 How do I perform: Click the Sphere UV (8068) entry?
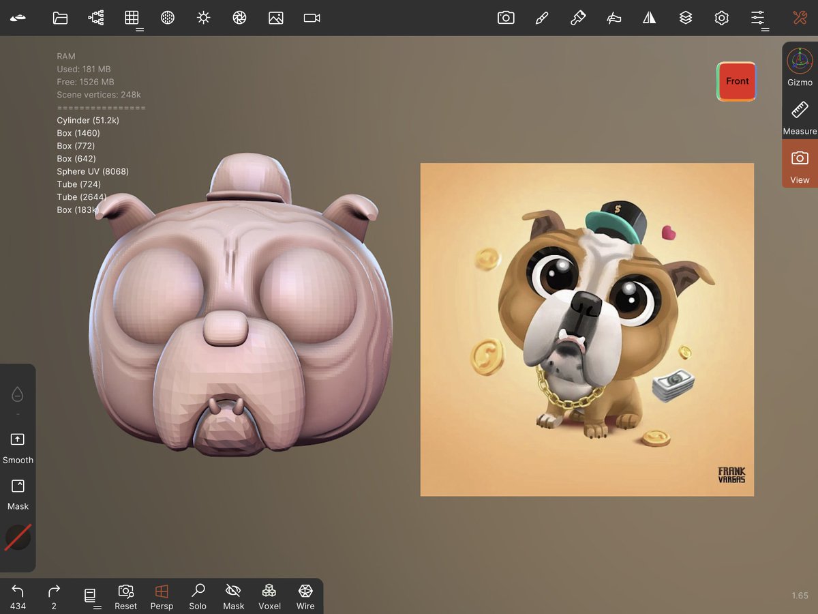[93, 171]
